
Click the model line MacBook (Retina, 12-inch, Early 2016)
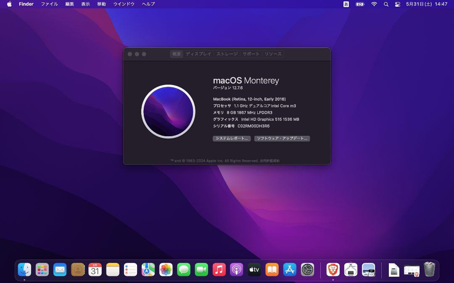pyautogui.click(x=249, y=99)
